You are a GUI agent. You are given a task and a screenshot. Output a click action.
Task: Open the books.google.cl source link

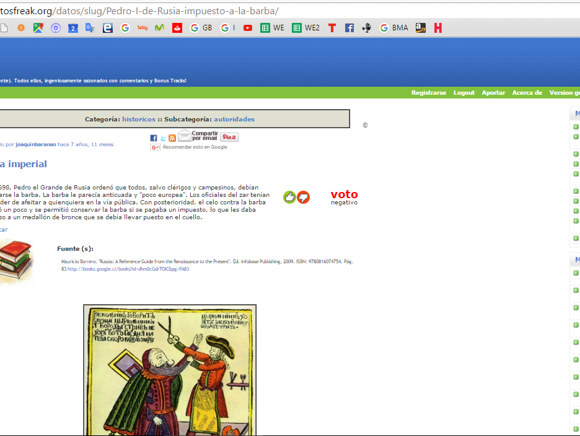(128, 269)
